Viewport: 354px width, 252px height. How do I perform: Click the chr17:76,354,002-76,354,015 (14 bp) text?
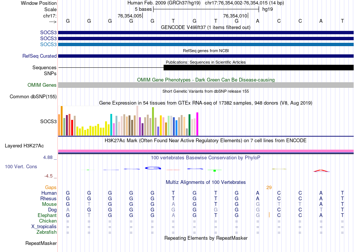[x=244, y=3]
